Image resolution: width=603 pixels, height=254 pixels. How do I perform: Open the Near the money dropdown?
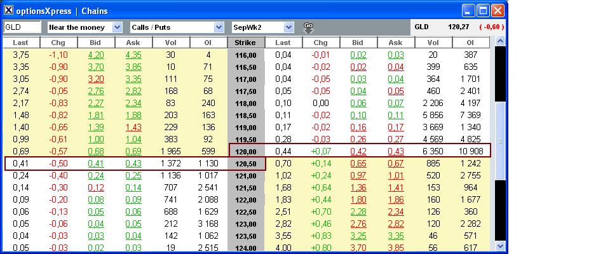(x=116, y=27)
